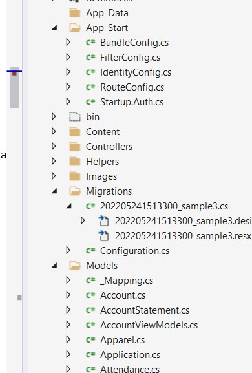The image size is (252, 373).
Task: Select the Apparel.cs file name
Action: click(x=122, y=340)
